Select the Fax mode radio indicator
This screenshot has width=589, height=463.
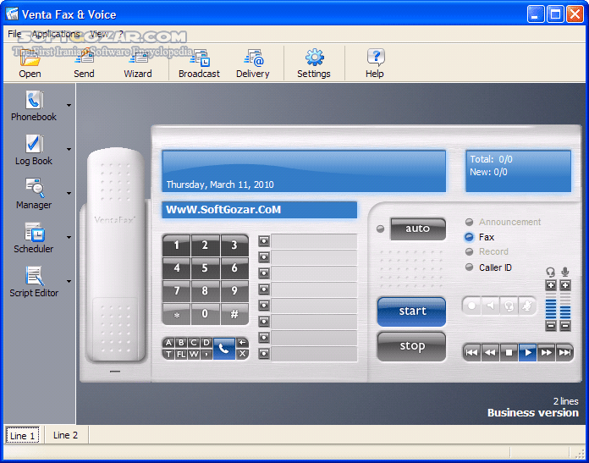[x=469, y=237]
